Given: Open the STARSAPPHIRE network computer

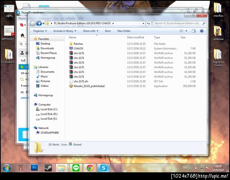Looking at the screenshot, I should (49, 133).
